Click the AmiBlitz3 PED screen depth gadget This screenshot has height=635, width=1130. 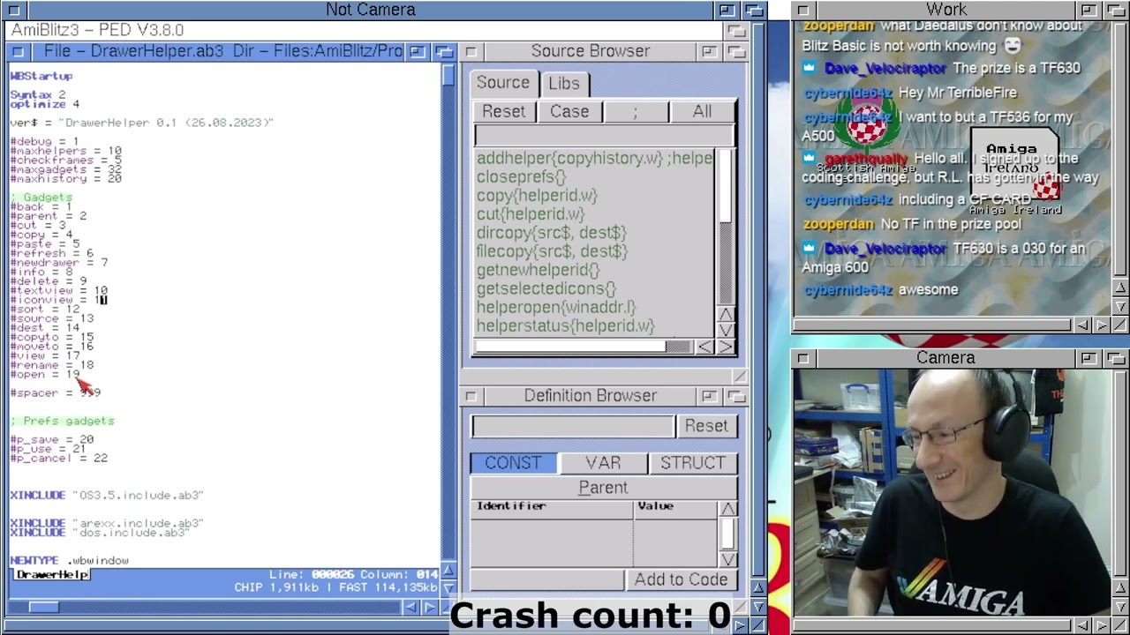(x=736, y=30)
